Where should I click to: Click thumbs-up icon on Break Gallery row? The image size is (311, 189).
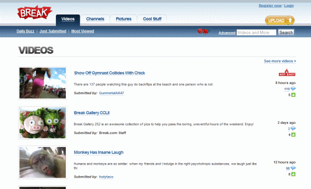(x=293, y=135)
